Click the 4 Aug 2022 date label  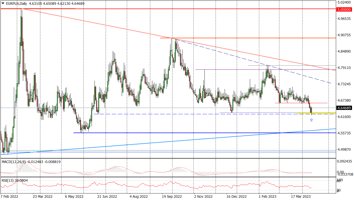pyautogui.click(x=139, y=196)
